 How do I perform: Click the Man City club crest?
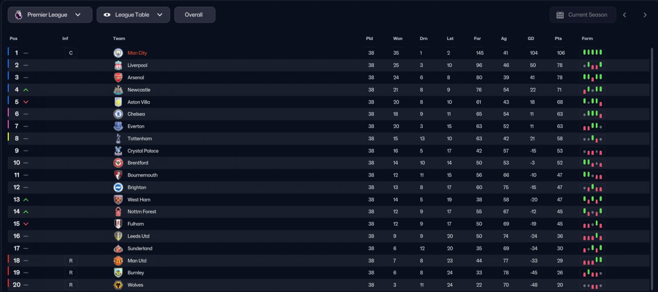[118, 53]
